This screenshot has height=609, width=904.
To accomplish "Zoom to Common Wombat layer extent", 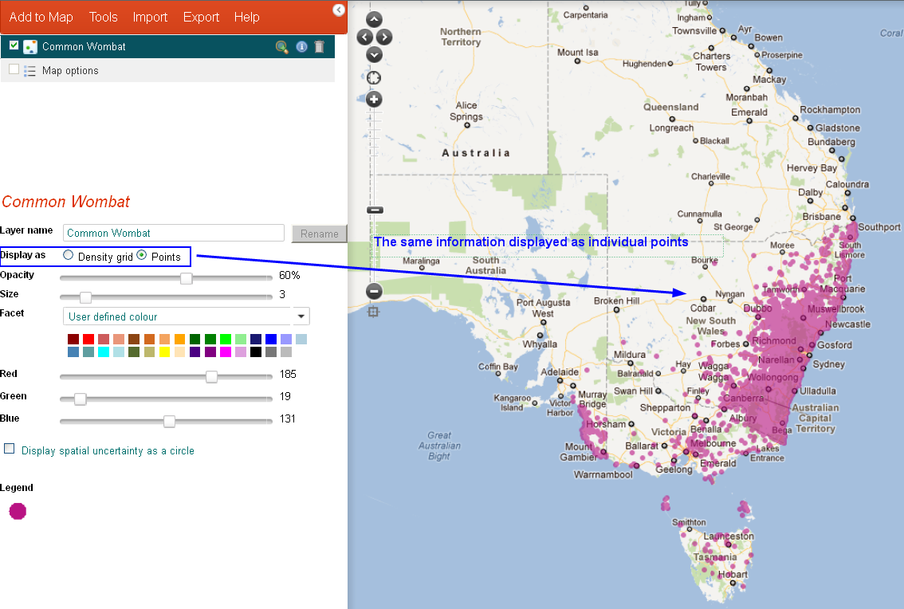I will pos(281,47).
